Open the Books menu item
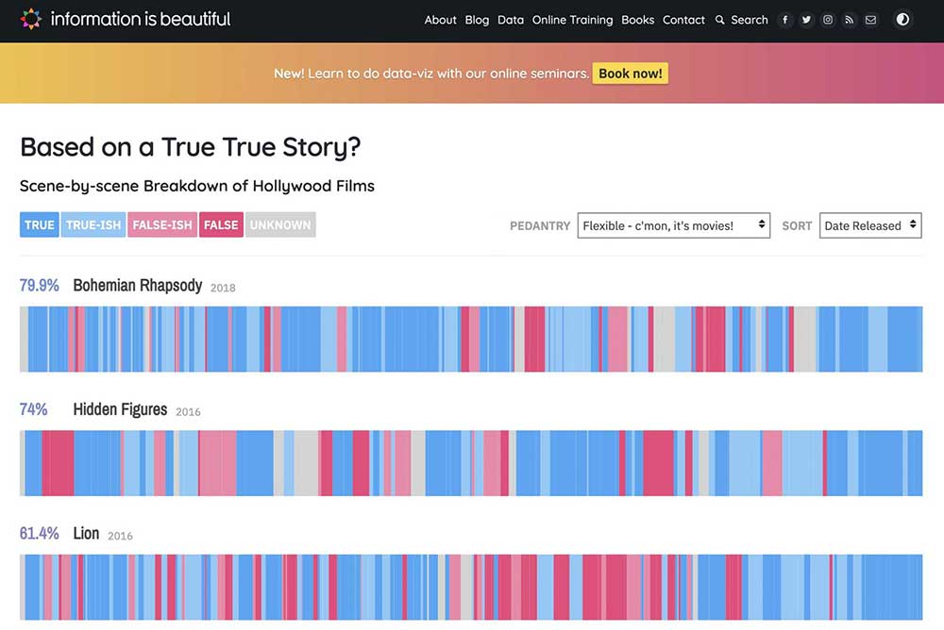The height and width of the screenshot is (630, 944). (x=637, y=20)
